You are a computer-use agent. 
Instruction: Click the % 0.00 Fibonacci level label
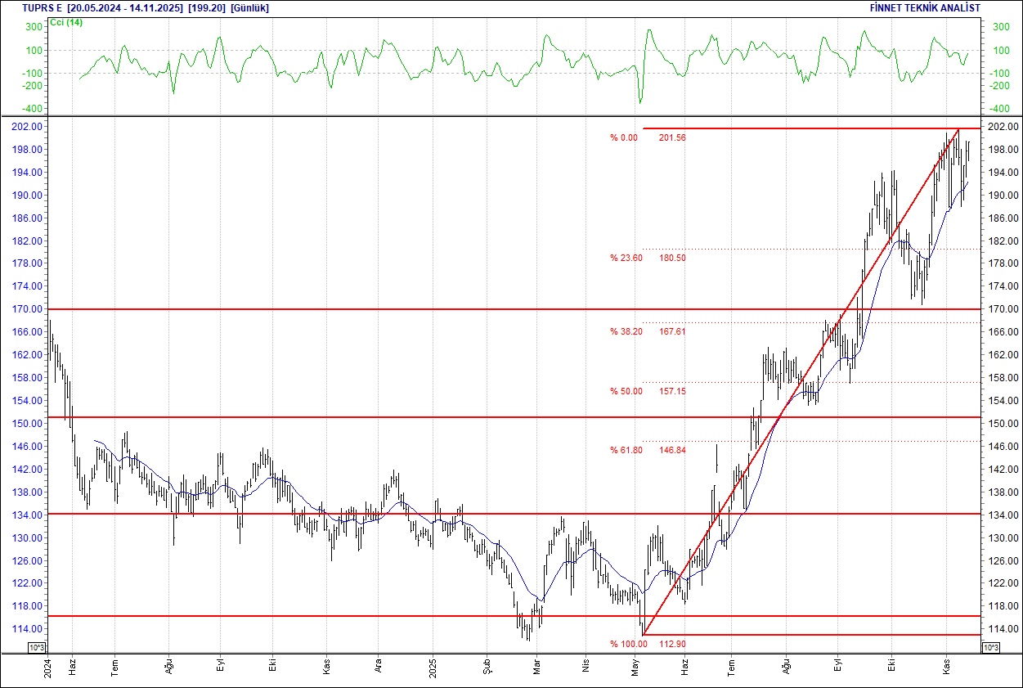(x=623, y=138)
